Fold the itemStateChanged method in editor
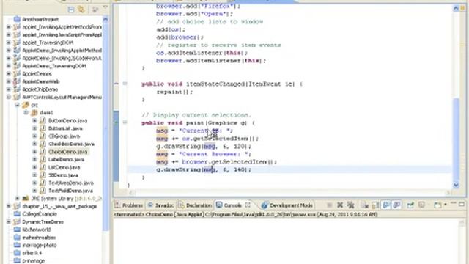 125,84
